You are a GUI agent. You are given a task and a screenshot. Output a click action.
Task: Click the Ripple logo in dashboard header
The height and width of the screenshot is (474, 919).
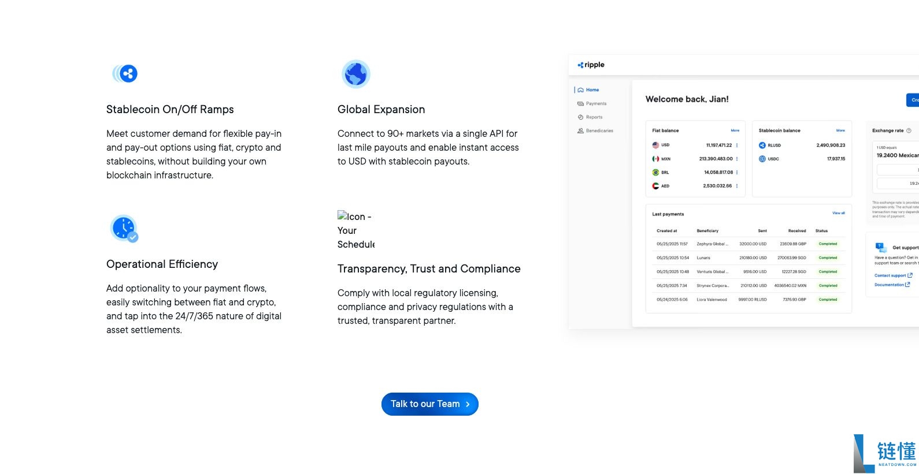(x=591, y=65)
